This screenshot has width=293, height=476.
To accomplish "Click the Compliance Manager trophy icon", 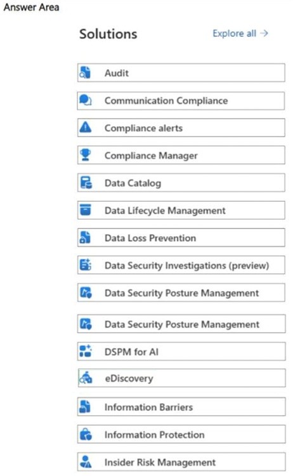I will pyautogui.click(x=85, y=154).
